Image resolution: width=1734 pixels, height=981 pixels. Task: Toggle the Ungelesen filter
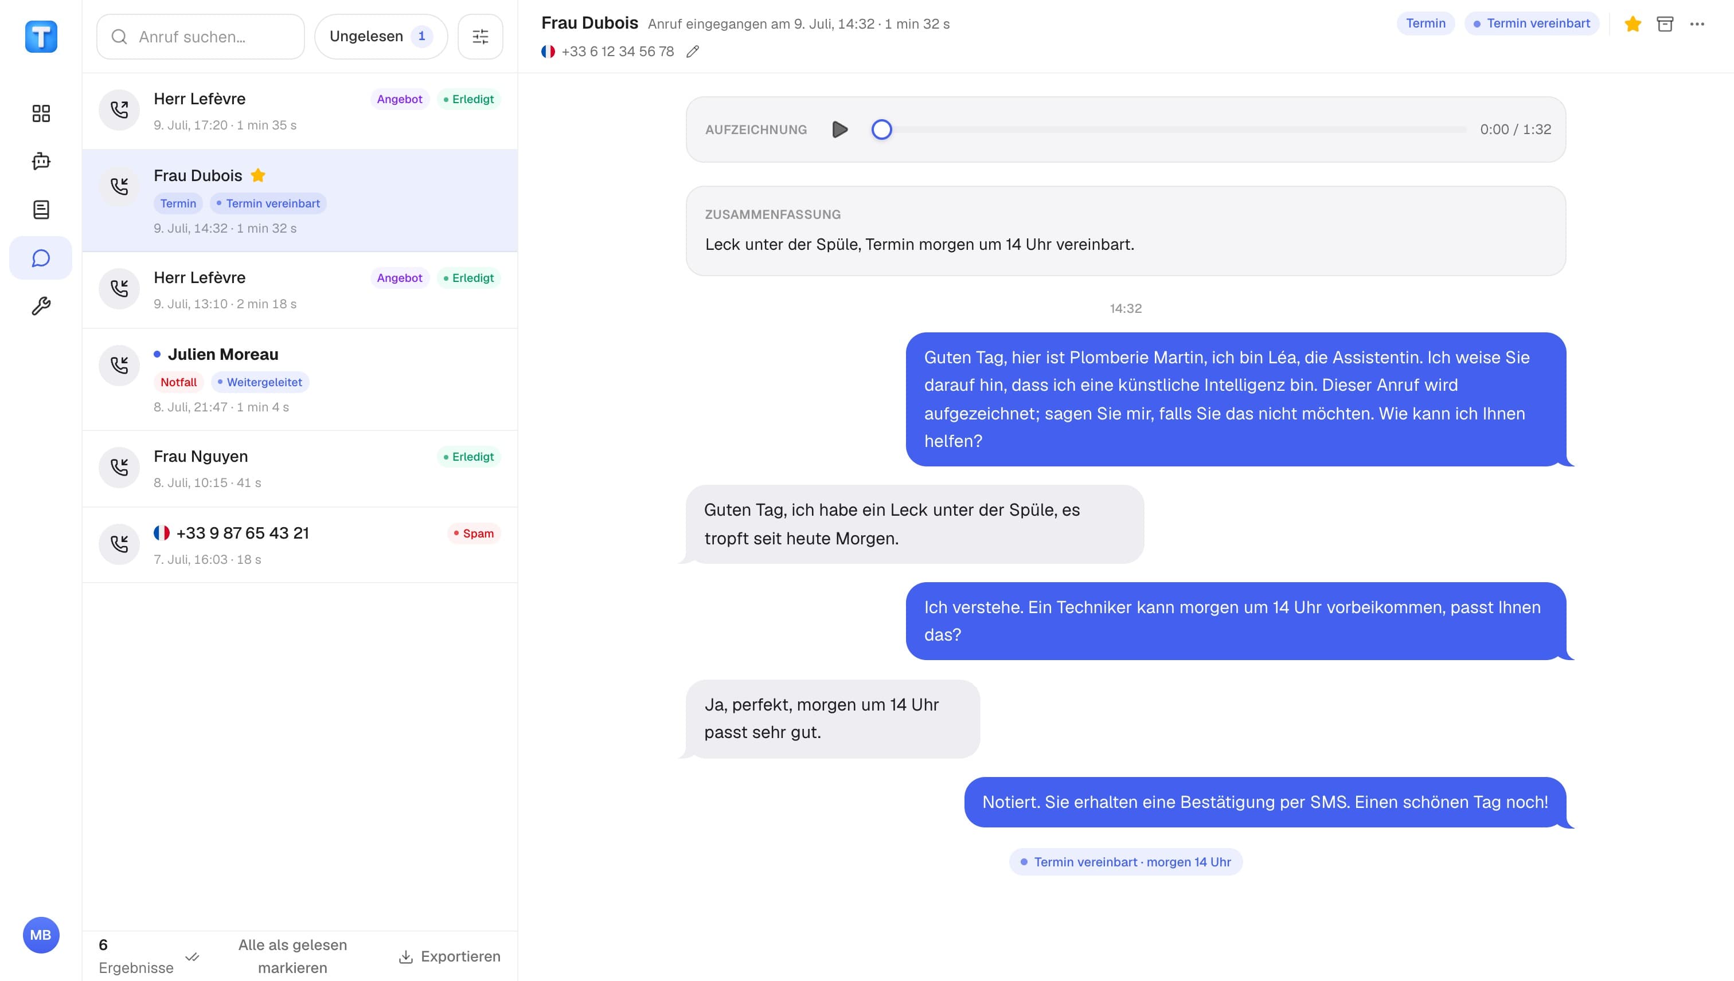coord(381,36)
